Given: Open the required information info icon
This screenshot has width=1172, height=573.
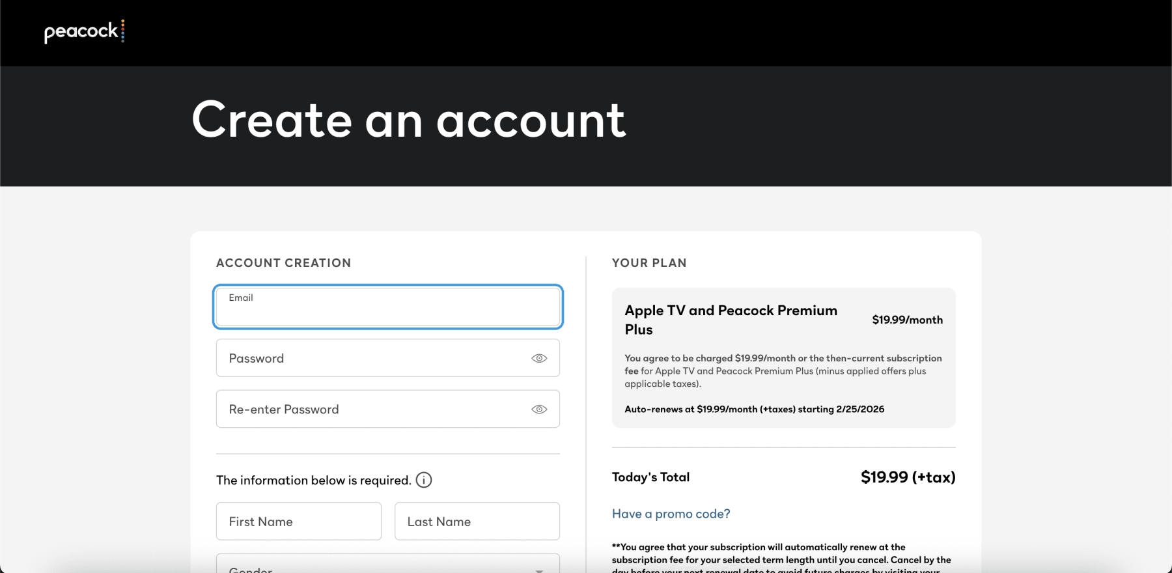Looking at the screenshot, I should coord(424,480).
